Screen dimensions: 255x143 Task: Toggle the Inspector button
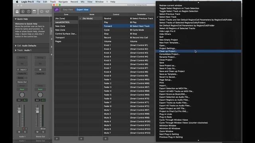(x=23, y=12)
